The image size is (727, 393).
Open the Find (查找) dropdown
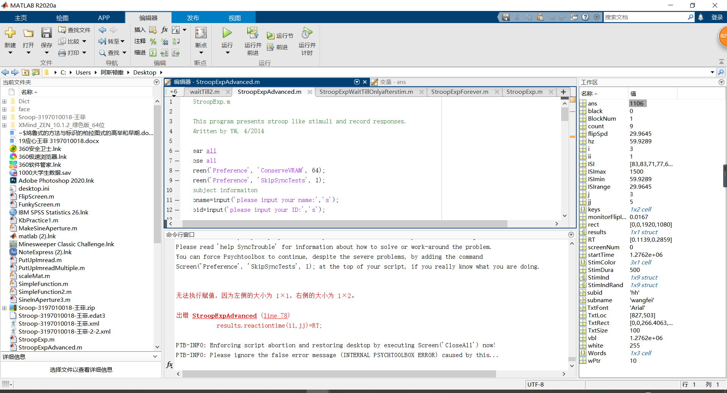(x=112, y=53)
